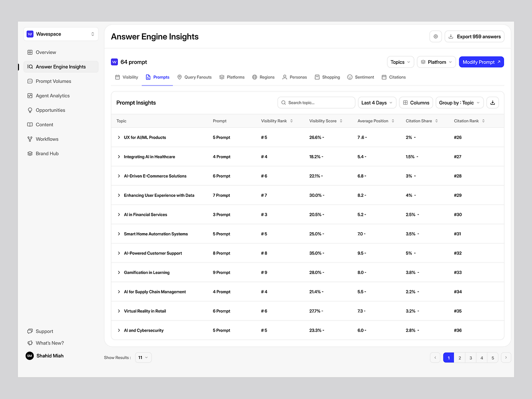The height and width of the screenshot is (399, 532).
Task: Sort by Average Position column arrows
Action: click(393, 121)
